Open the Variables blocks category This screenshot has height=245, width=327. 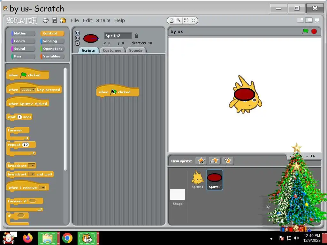tap(52, 56)
